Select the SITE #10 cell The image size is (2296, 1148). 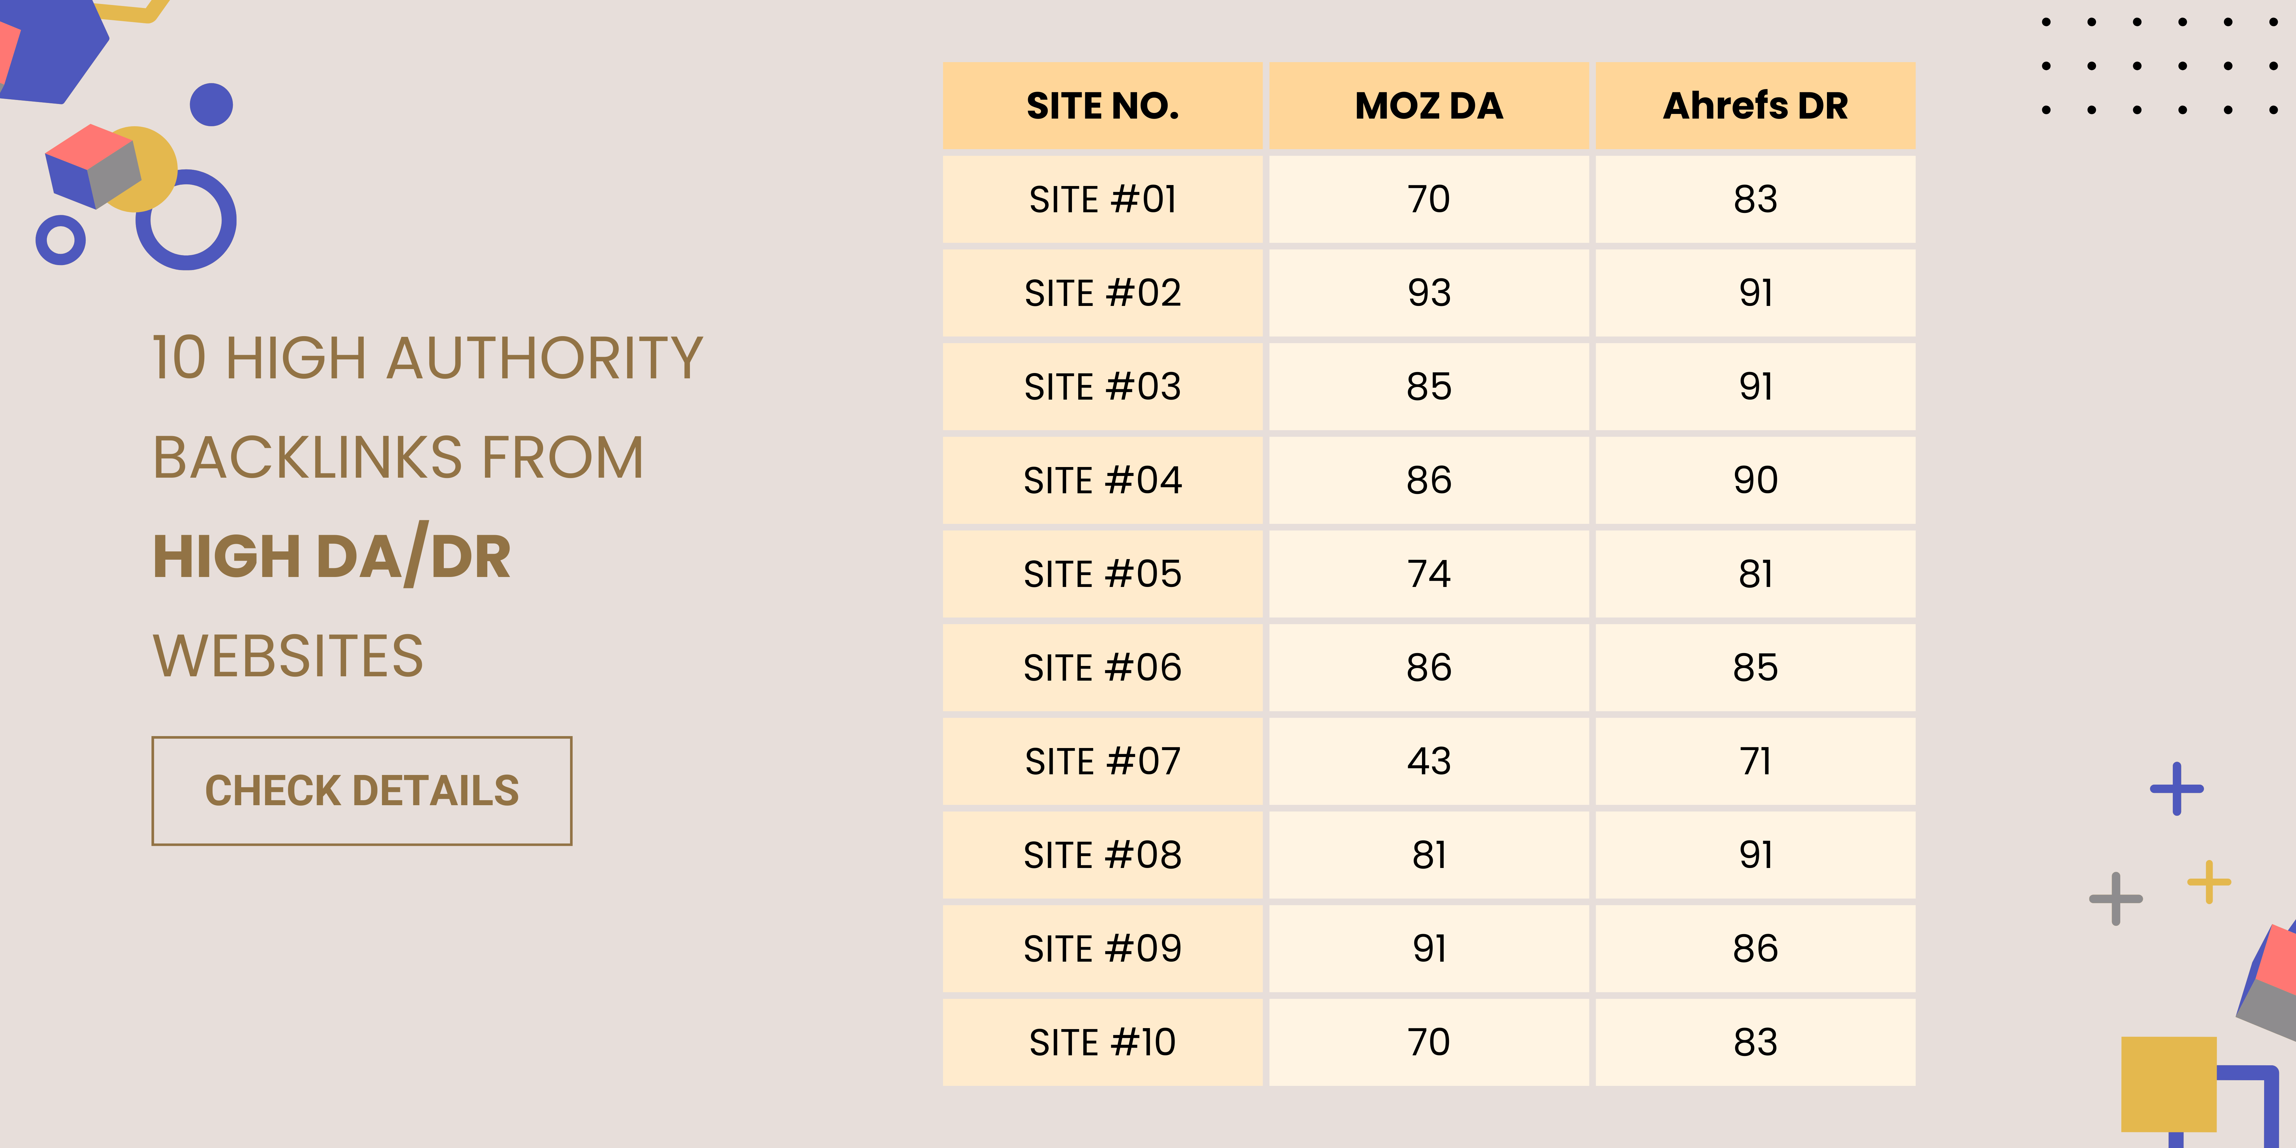coord(1102,1043)
